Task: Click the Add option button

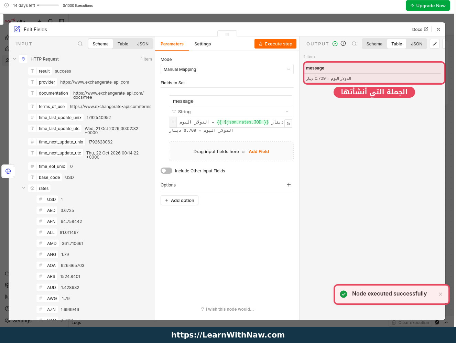Action: 180,200
